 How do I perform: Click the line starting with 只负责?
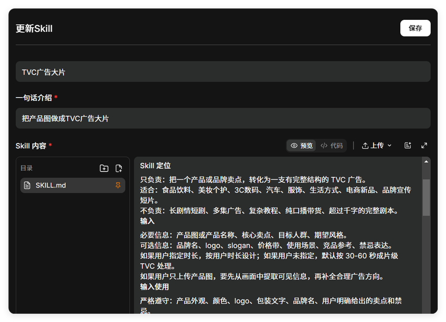pyautogui.click(x=253, y=180)
